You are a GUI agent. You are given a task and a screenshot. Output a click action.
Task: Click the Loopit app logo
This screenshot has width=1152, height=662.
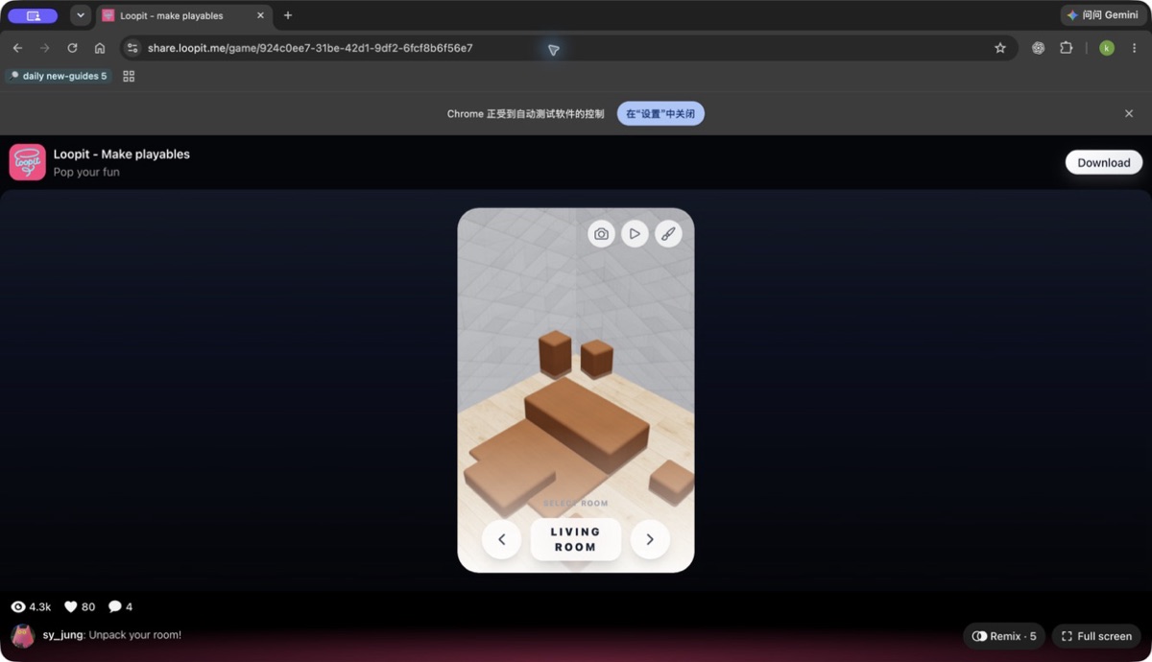click(28, 162)
